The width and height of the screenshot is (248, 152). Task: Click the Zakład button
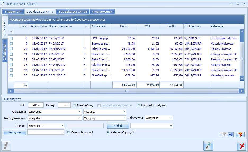click(118, 126)
